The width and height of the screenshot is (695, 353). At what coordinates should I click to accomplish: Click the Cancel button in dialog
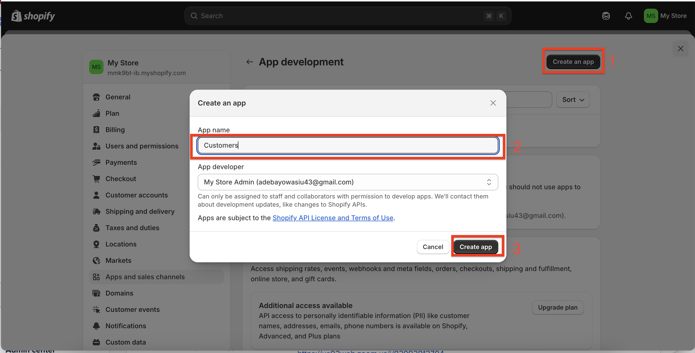click(x=433, y=247)
